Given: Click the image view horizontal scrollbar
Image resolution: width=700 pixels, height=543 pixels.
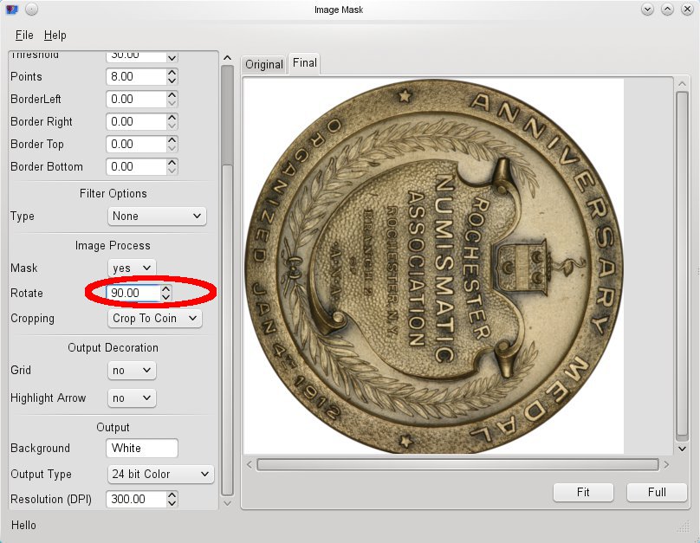Looking at the screenshot, I should (457, 465).
